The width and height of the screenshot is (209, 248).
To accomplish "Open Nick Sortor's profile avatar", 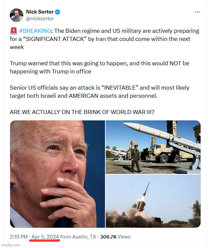I will tap(17, 15).
